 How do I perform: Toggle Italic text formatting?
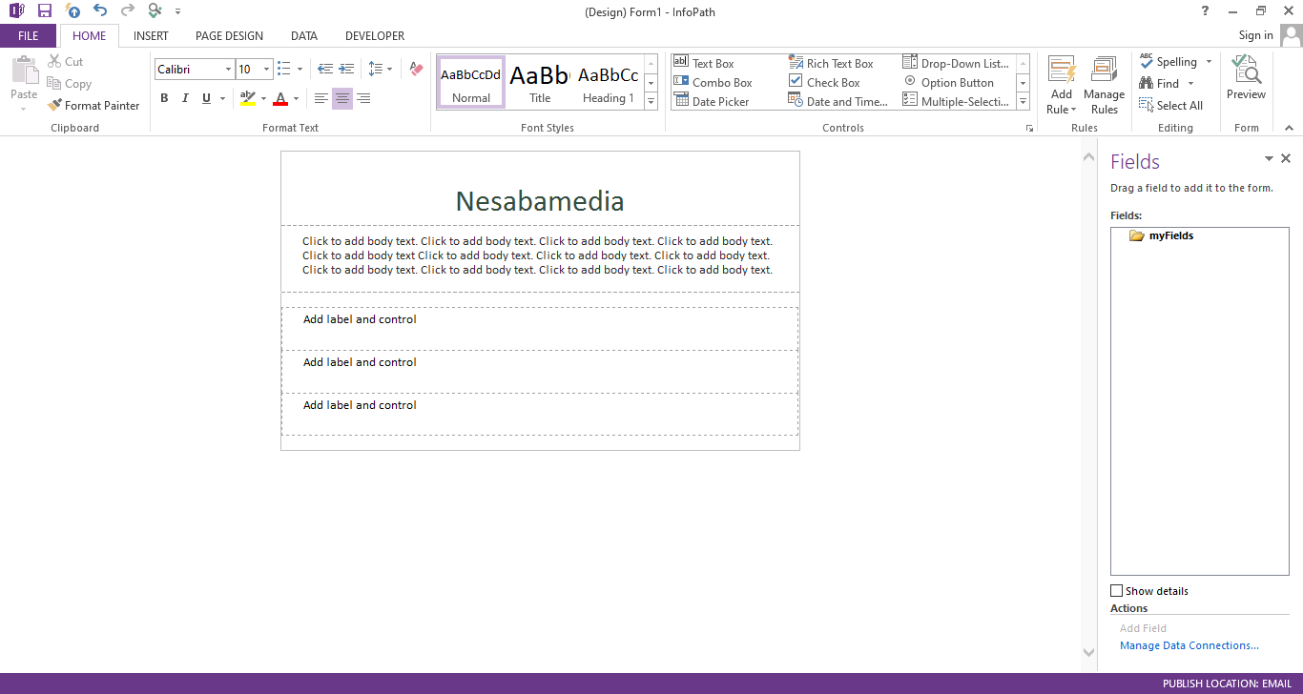coord(185,98)
